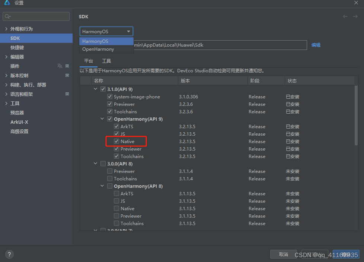Image resolution: width=364 pixels, height=262 pixels.
Task: Click the SDK table vertical scrollbar
Action: (x=356, y=116)
